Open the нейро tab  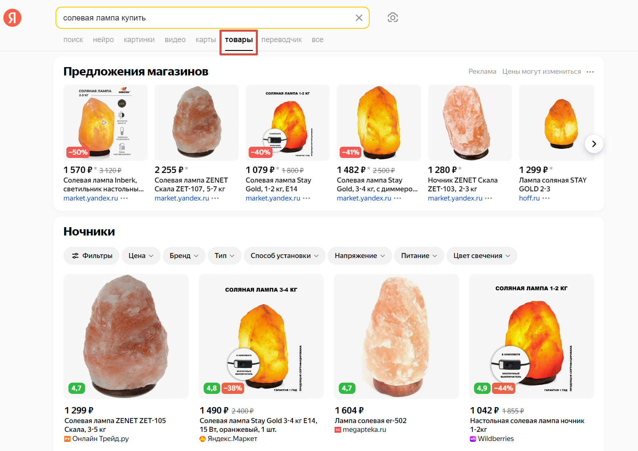[x=103, y=40]
